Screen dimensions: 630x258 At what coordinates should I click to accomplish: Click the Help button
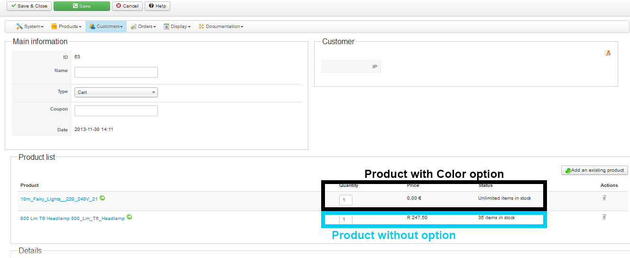click(157, 6)
